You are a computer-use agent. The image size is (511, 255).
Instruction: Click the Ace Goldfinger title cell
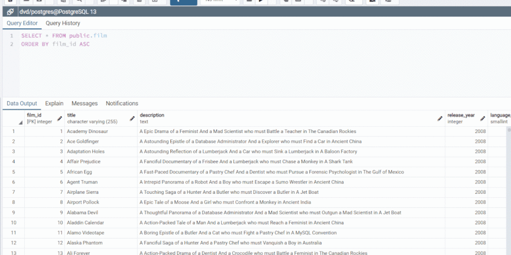coord(101,141)
